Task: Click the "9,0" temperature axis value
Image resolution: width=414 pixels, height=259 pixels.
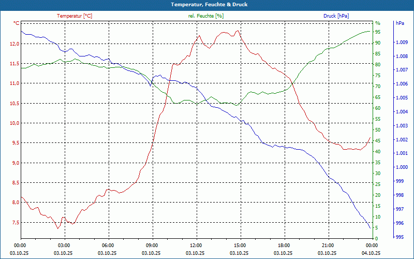Action: pos(16,163)
